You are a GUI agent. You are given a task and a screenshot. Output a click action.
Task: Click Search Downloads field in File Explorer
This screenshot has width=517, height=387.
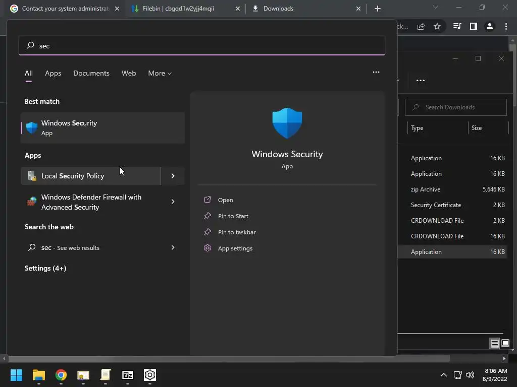click(x=456, y=107)
